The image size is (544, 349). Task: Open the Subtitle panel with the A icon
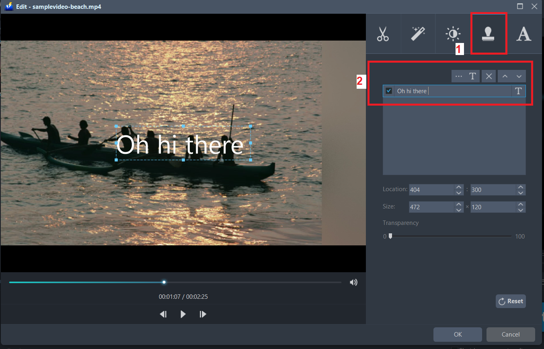point(524,34)
